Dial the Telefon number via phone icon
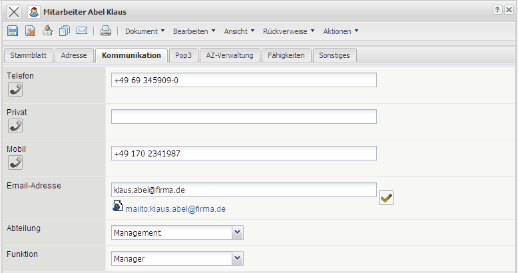This screenshot has width=518, height=273. click(x=15, y=89)
